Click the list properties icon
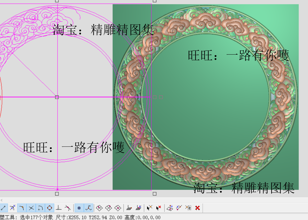The width and height of the screenshot is (308, 220). 188,208
